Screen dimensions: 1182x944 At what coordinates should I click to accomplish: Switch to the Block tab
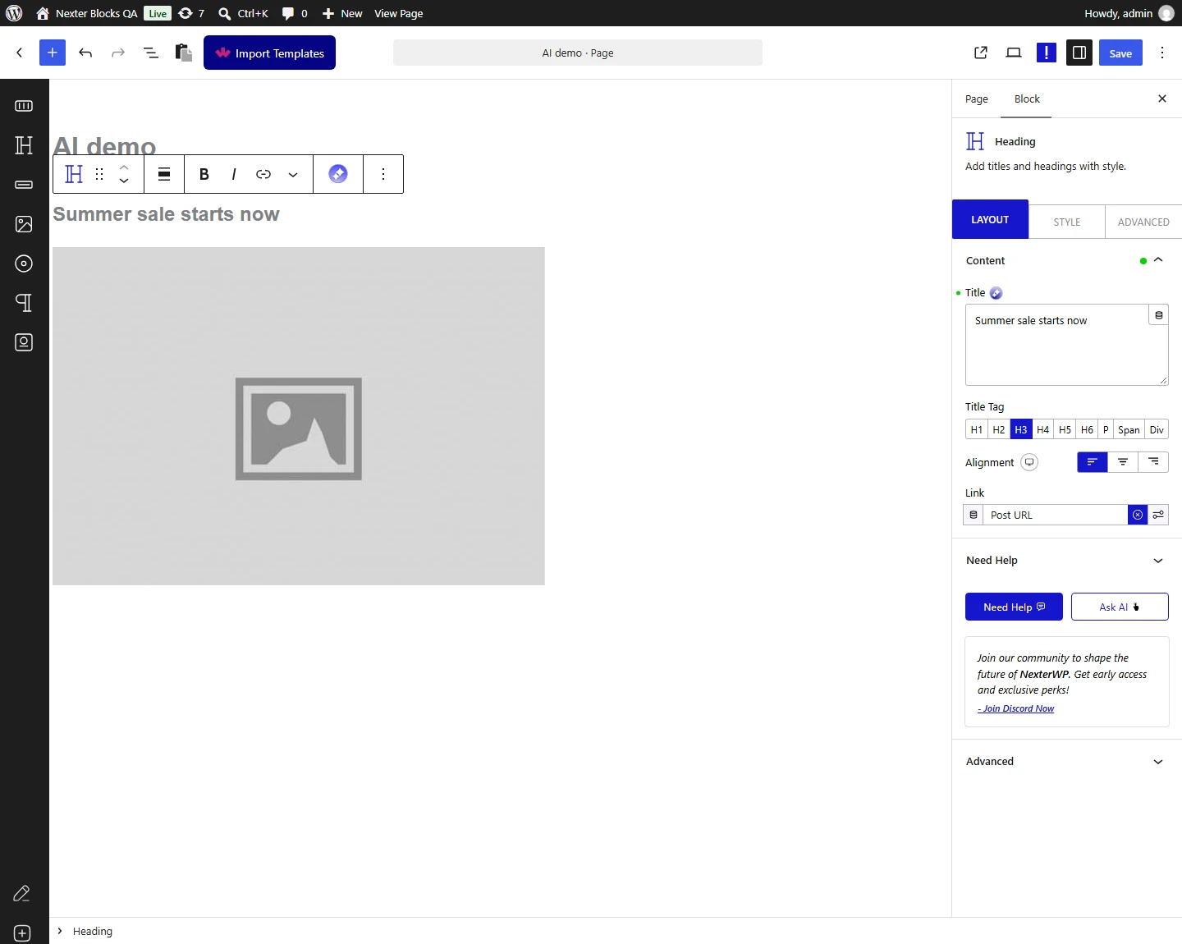[1027, 99]
